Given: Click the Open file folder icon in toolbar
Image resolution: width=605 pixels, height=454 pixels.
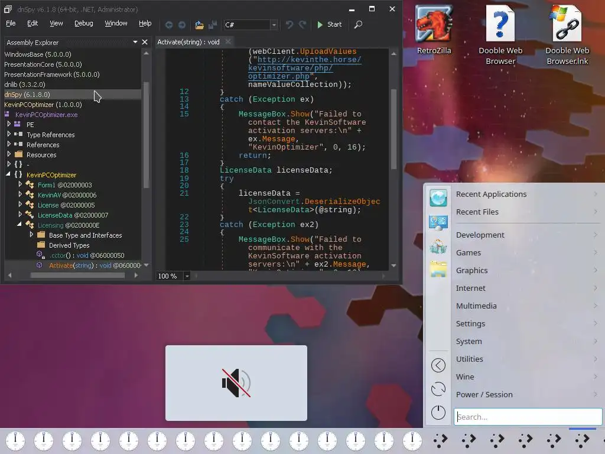Looking at the screenshot, I should (x=199, y=25).
